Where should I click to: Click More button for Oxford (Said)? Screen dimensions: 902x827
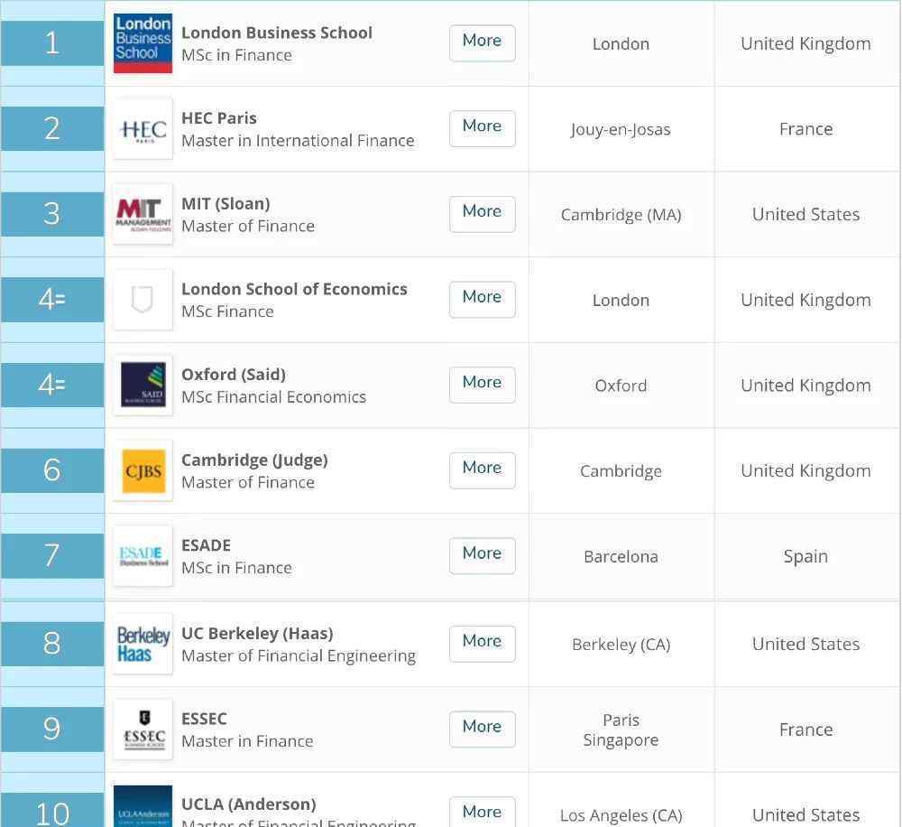(x=482, y=385)
